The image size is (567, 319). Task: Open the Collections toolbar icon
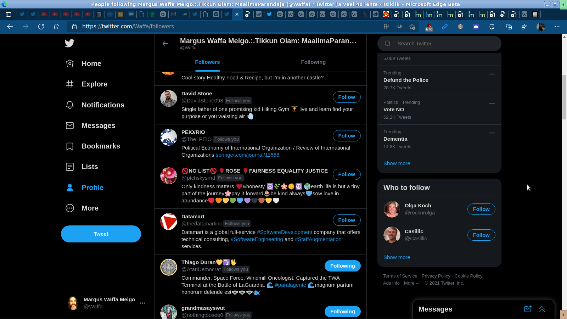pos(509,27)
